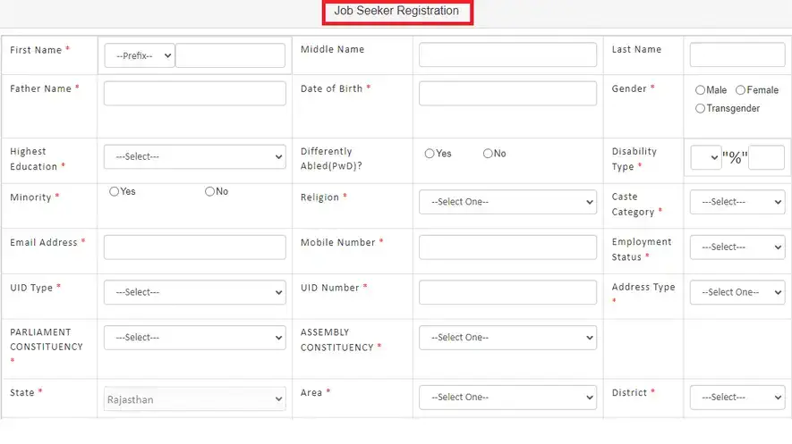
Task: Open the State dropdown showing Rajasthan
Action: point(195,398)
